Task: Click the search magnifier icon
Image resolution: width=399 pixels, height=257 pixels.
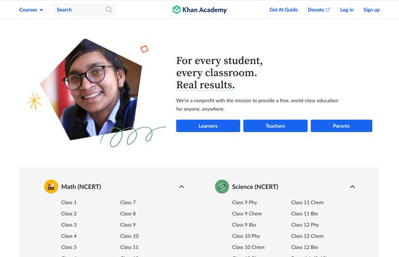Action: [109, 9]
